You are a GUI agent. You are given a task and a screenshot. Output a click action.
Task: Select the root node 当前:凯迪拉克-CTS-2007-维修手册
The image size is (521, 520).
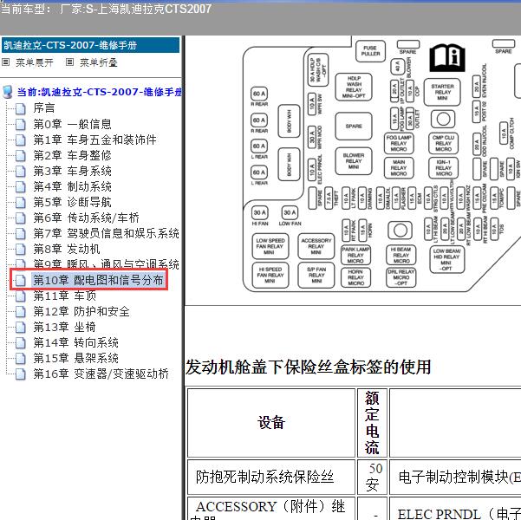coord(100,92)
